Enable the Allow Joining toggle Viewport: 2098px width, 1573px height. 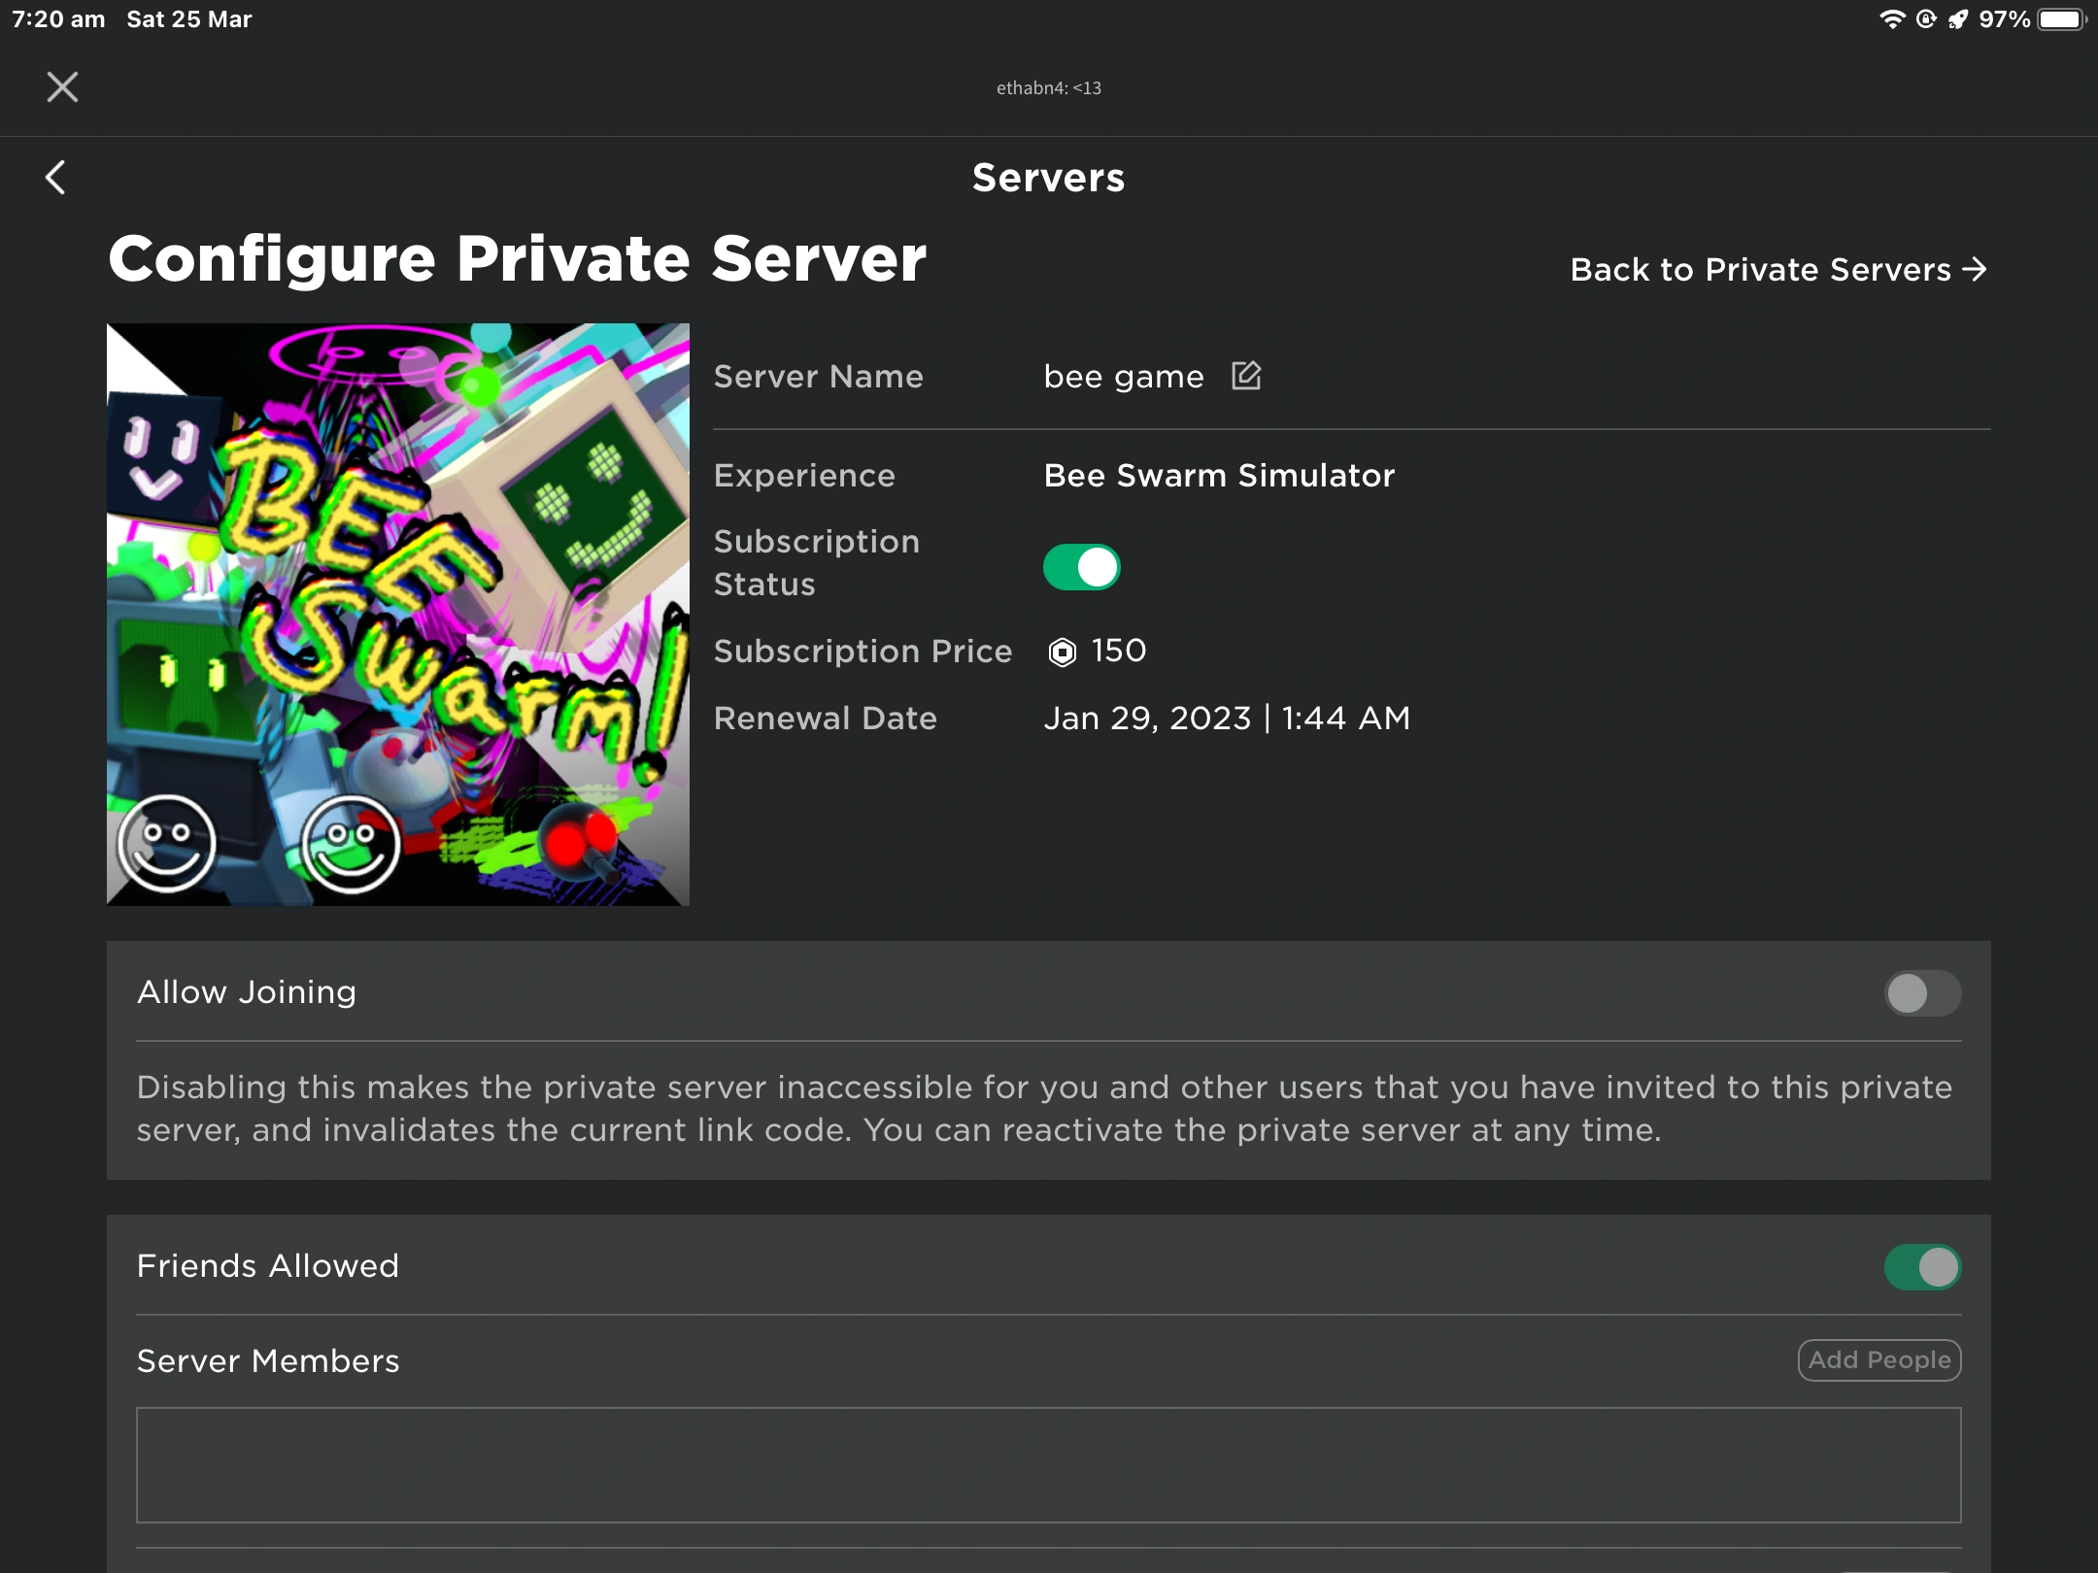click(1921, 992)
